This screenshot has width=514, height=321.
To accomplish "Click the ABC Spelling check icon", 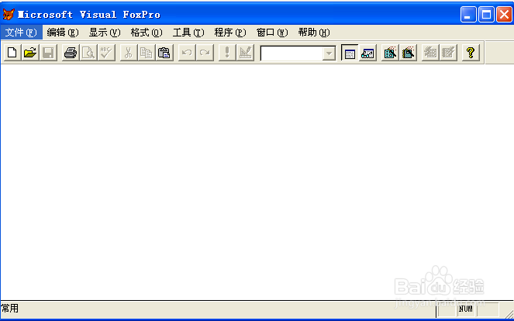I will 106,53.
